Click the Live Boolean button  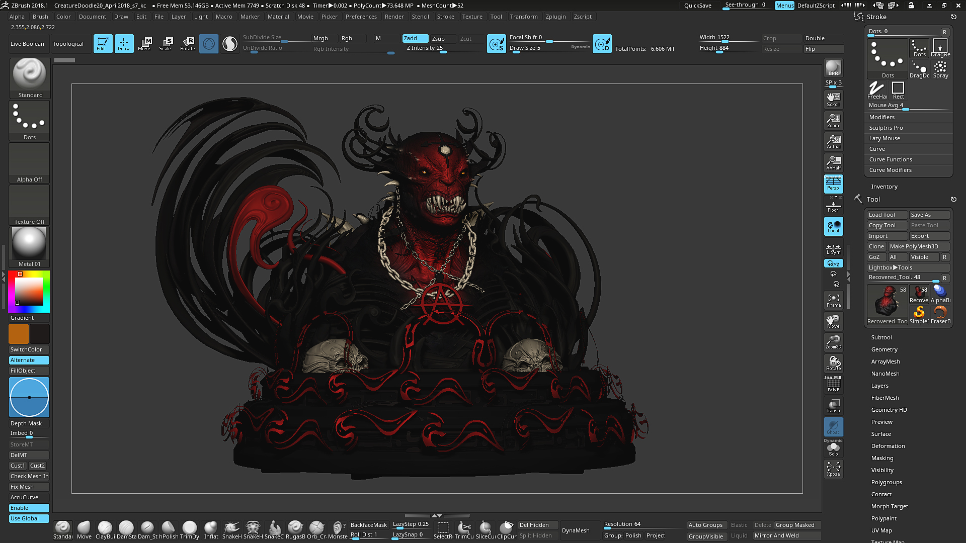click(x=27, y=44)
